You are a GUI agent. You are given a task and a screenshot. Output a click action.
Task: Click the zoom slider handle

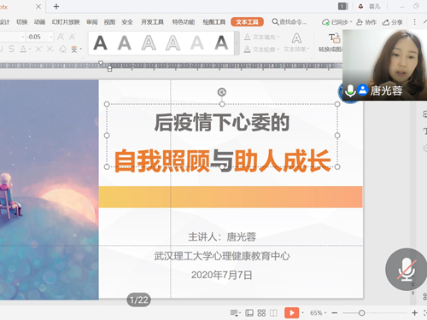(361, 313)
